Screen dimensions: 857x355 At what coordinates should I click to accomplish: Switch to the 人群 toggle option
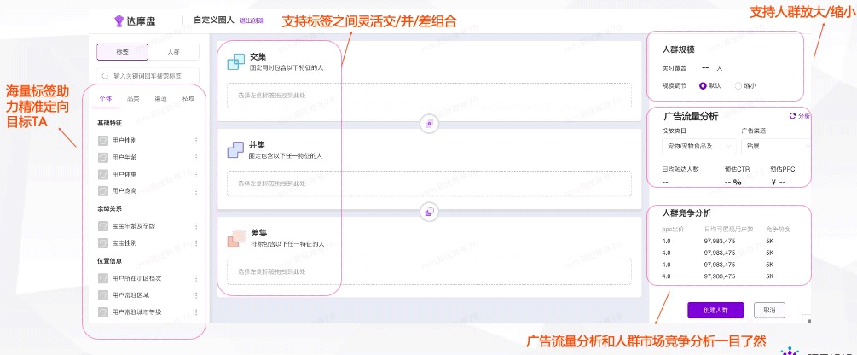173,52
